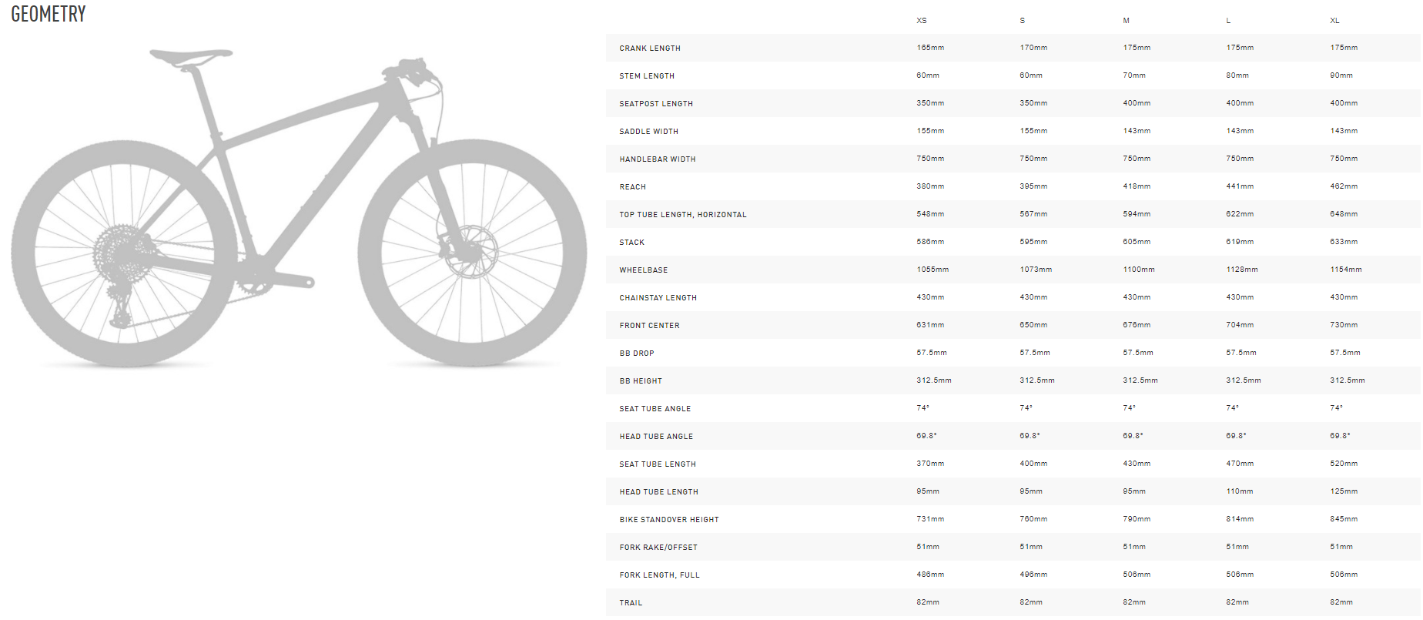
Task: Click the bike geometry diagram image
Action: [299, 208]
